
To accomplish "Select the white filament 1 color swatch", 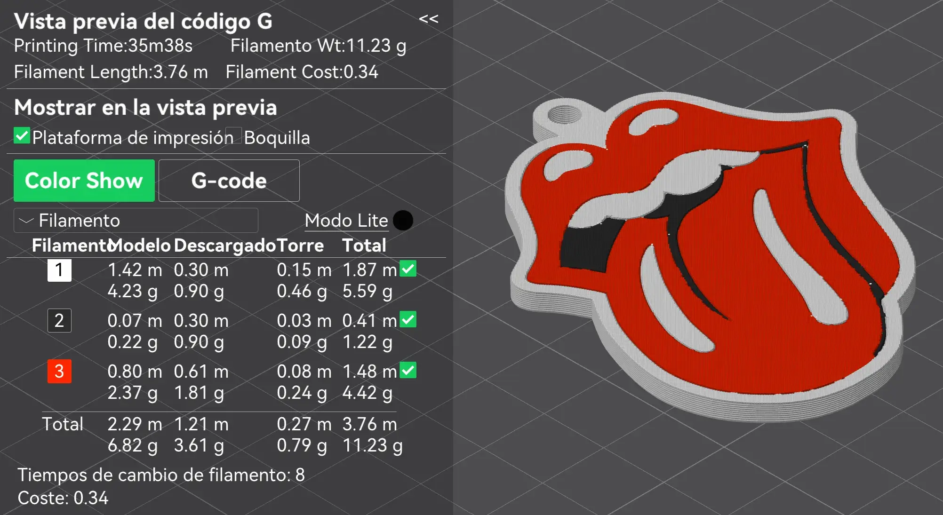I will (x=59, y=270).
